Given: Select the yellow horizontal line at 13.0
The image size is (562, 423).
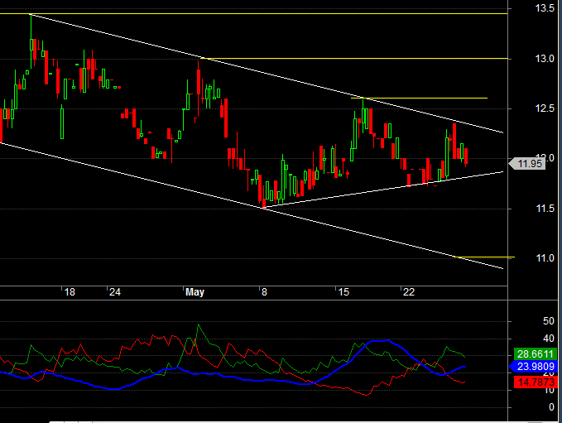Looking at the screenshot, I should (354, 58).
